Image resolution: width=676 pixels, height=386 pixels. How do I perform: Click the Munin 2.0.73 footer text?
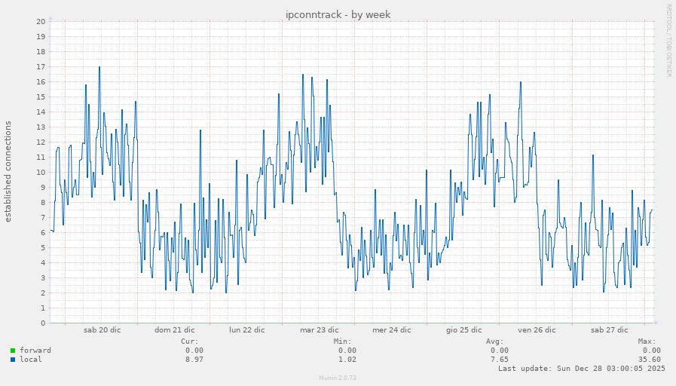click(x=338, y=378)
